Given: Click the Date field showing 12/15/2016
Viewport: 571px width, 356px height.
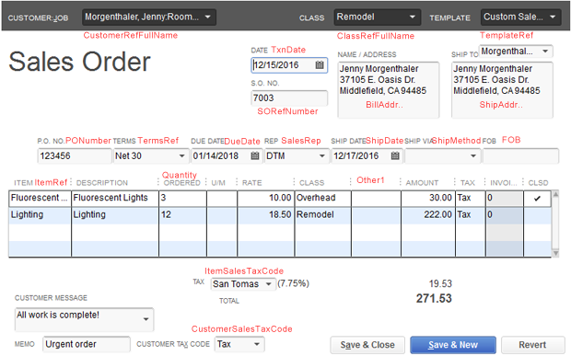Looking at the screenshot, I should tap(289, 65).
